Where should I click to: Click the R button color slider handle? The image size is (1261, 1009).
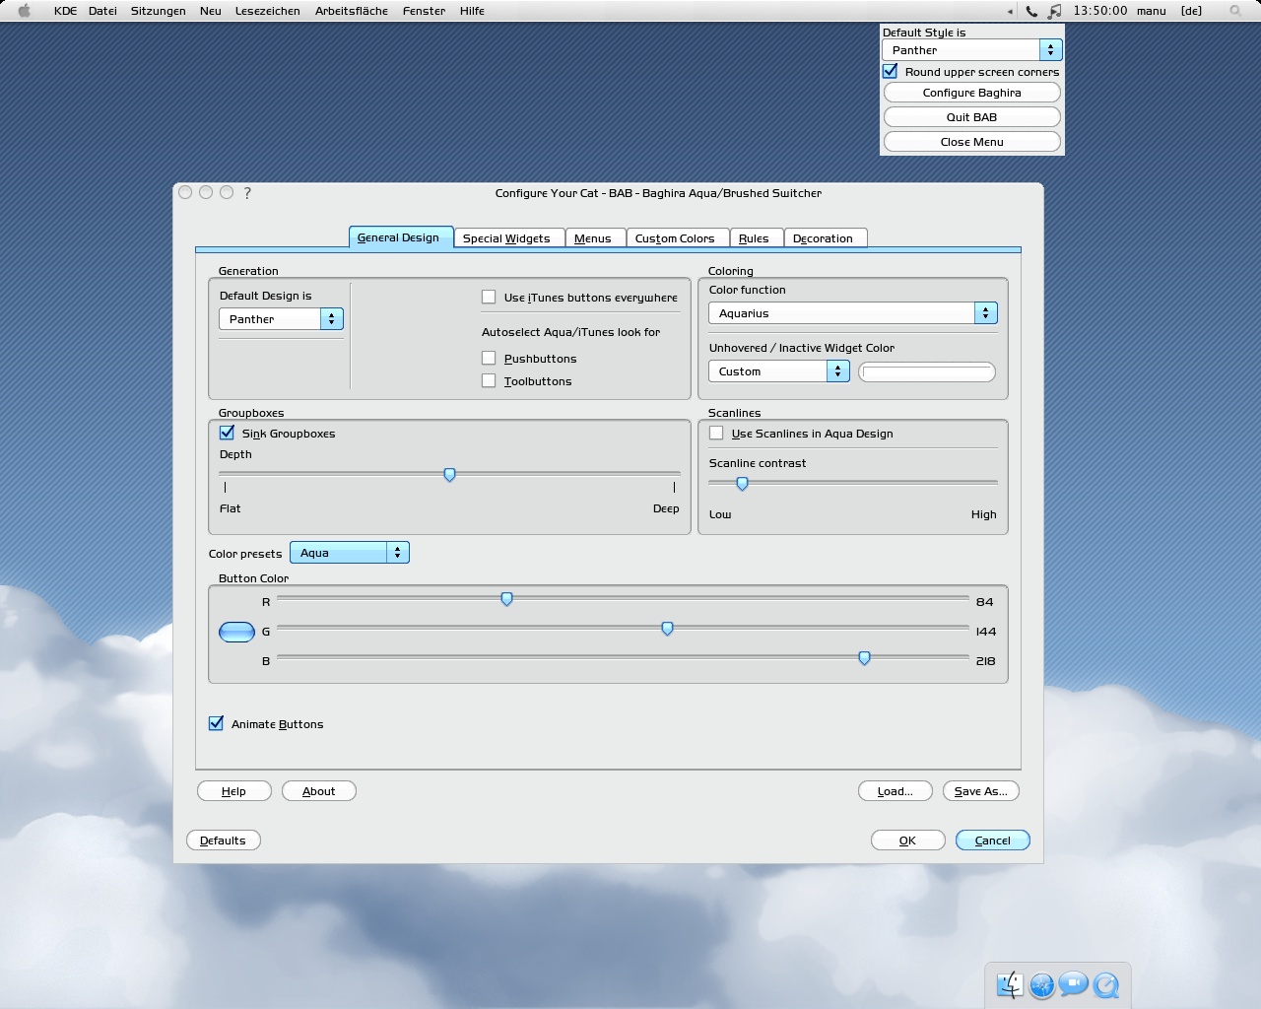tap(506, 599)
